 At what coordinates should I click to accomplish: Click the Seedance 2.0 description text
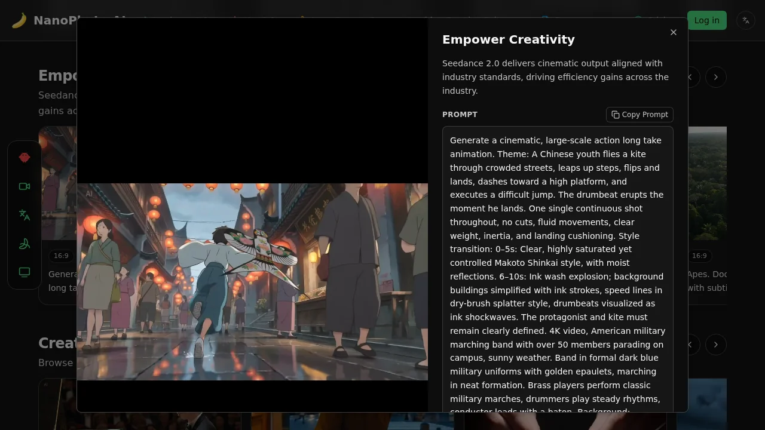(555, 77)
